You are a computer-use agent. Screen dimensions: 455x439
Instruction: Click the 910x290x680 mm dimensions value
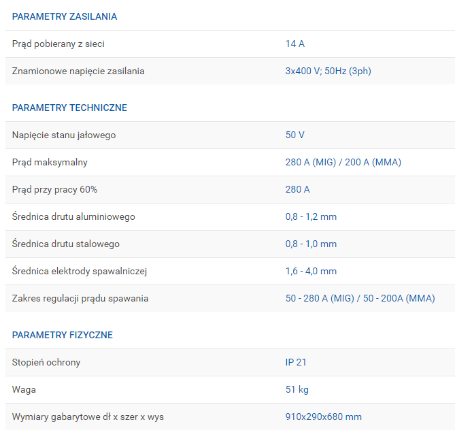323,417
